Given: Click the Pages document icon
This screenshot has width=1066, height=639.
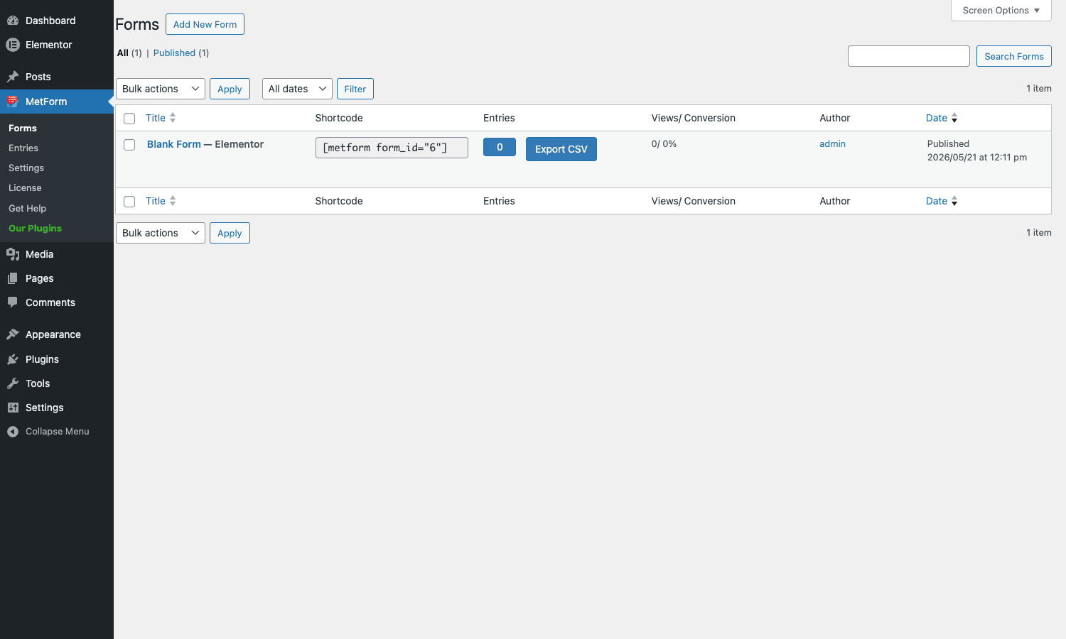Looking at the screenshot, I should pyautogui.click(x=13, y=278).
